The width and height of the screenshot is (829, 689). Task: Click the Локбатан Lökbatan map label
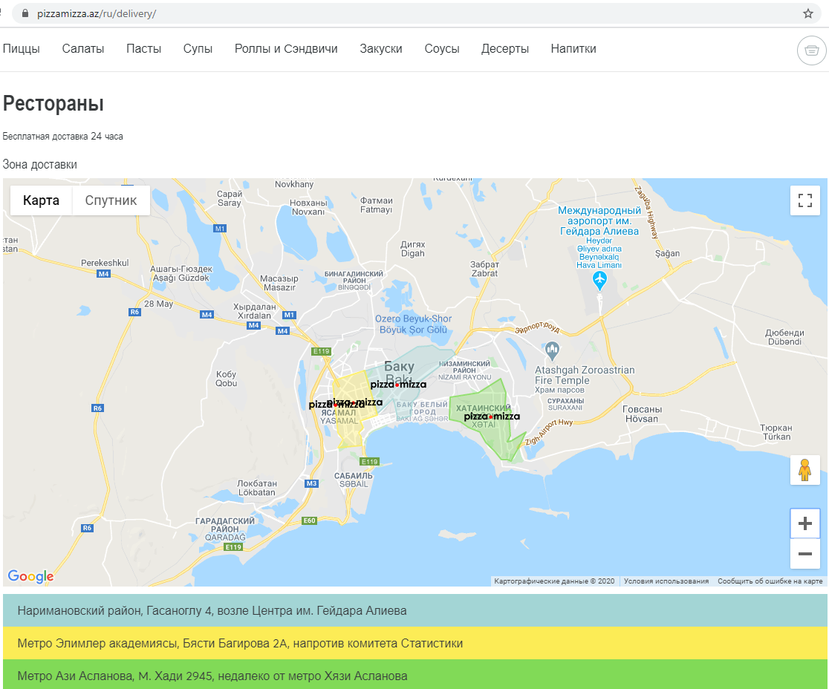(x=256, y=488)
